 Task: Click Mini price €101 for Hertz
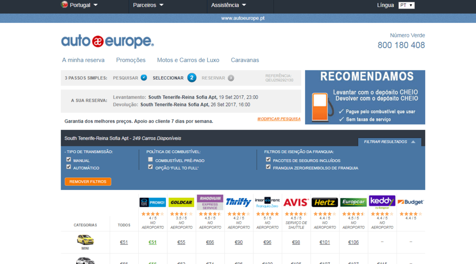[325, 242]
